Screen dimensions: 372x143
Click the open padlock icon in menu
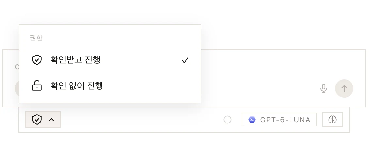[x=37, y=85]
